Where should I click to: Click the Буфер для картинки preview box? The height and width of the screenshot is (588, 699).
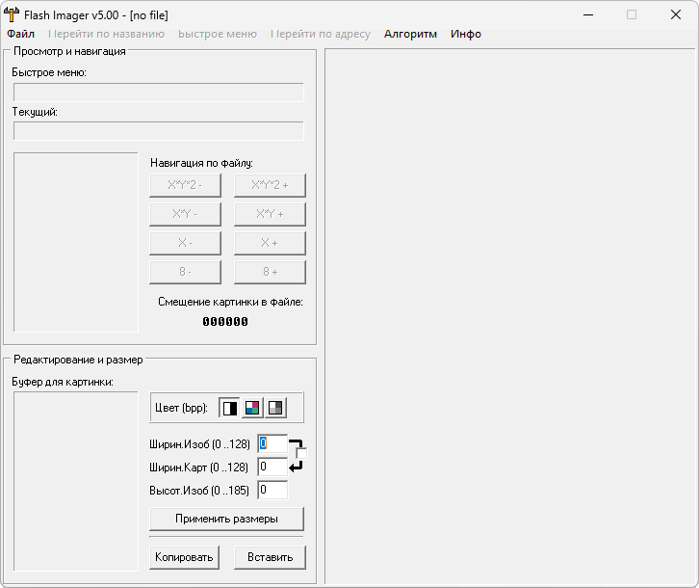coord(76,481)
